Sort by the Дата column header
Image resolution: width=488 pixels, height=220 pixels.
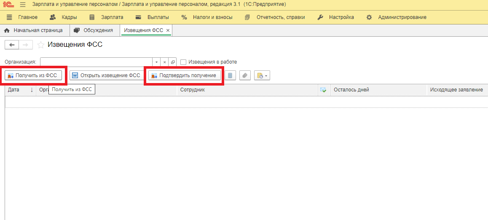click(x=20, y=90)
